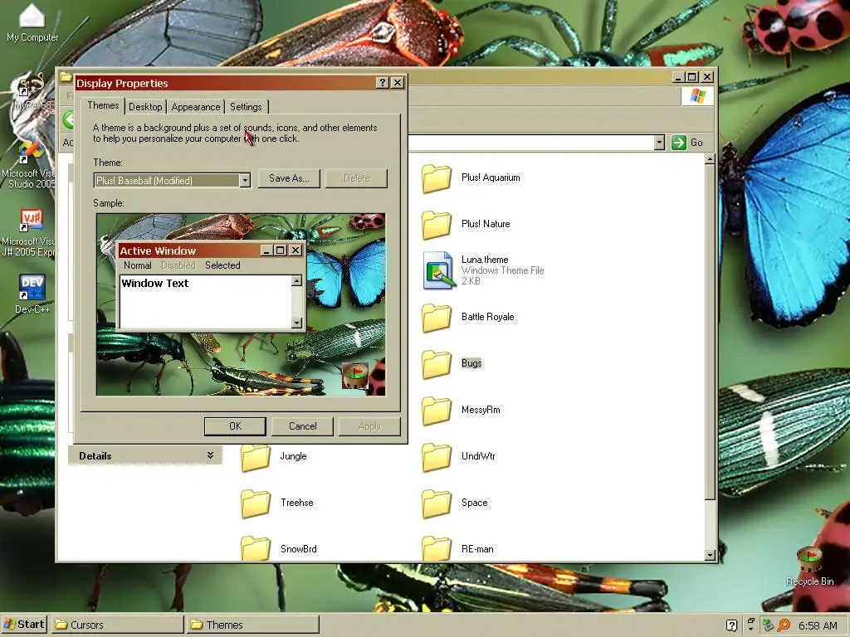Click Selected in sample window menu
The width and height of the screenshot is (850, 637).
pos(222,265)
